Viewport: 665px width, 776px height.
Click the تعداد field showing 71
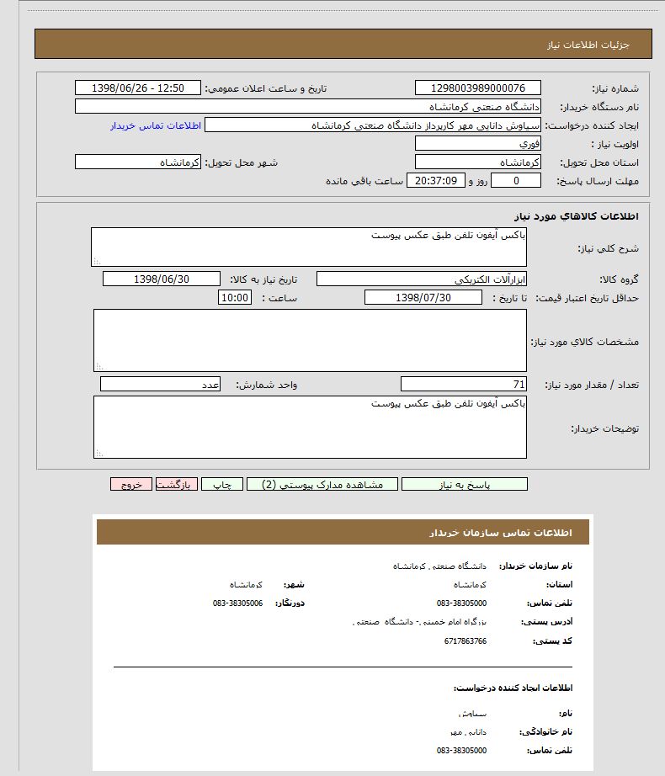pos(464,385)
